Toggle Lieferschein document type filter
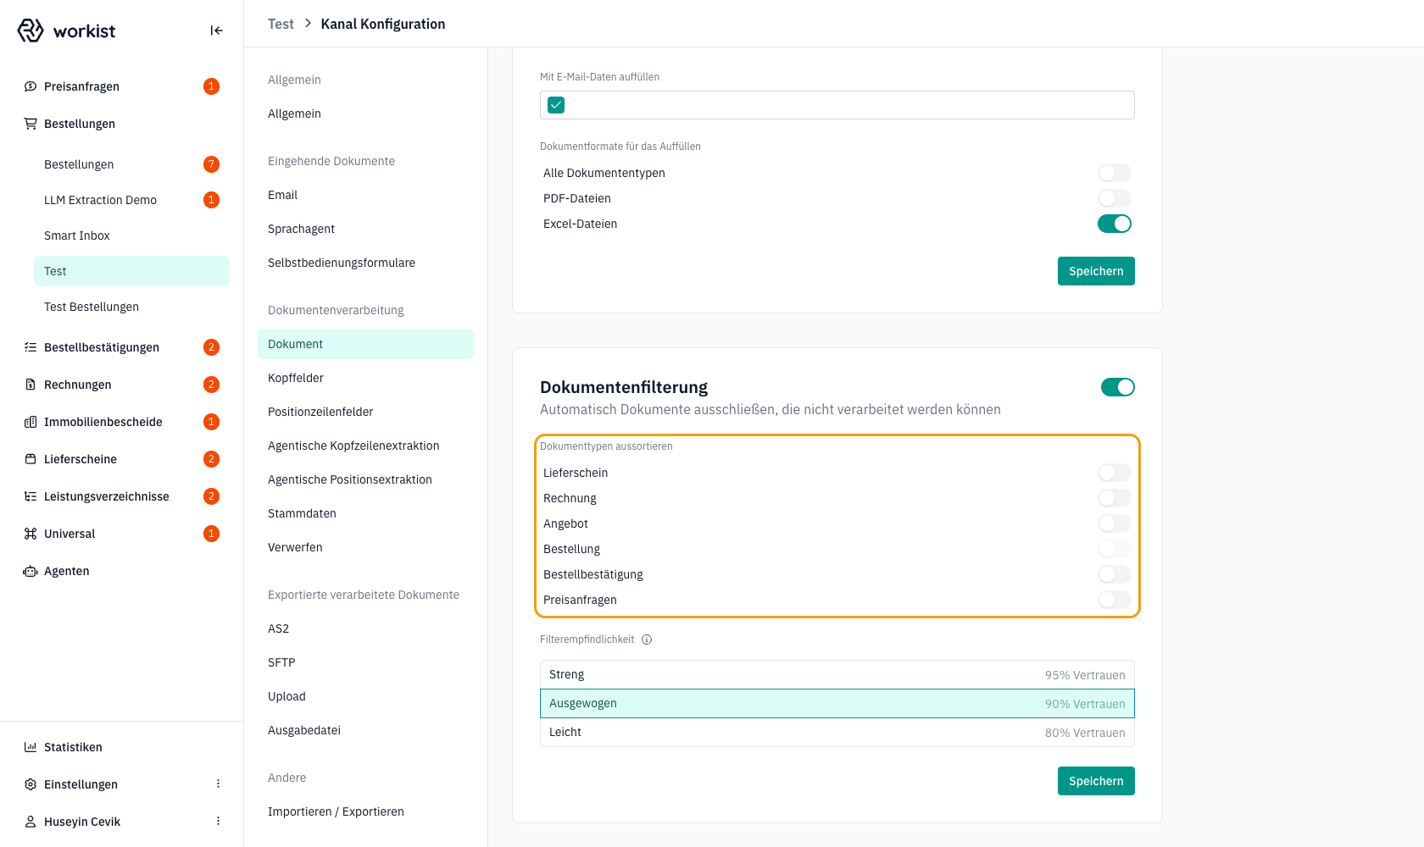This screenshot has height=847, width=1424. click(x=1115, y=473)
